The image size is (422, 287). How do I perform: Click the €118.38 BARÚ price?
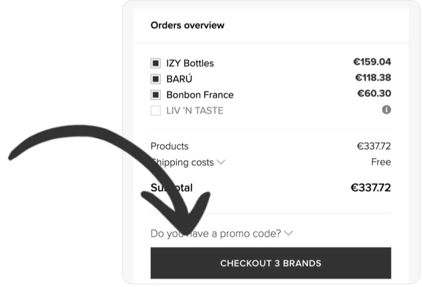click(x=373, y=77)
